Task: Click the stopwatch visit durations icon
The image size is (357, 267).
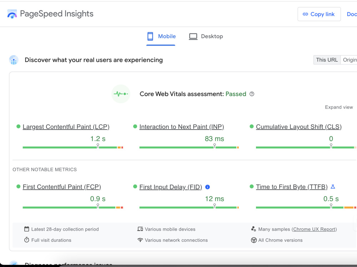Action: coord(27,240)
